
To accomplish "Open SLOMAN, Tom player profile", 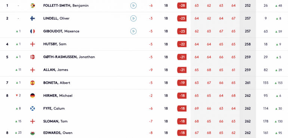I will pyautogui.click(x=55, y=121).
